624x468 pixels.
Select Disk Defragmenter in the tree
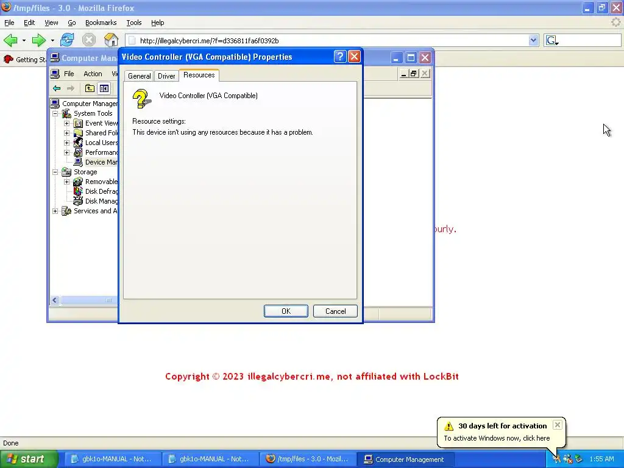[x=101, y=191]
